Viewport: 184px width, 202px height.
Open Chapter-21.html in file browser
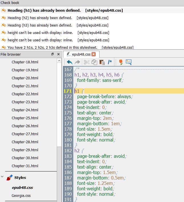(25, 86)
